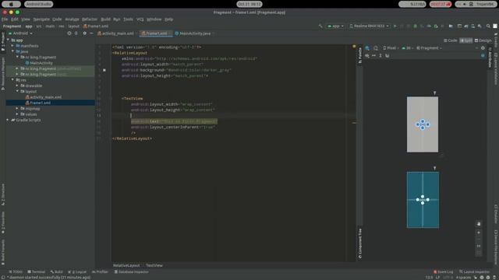
Task: Click the Zoom In plus button in preview
Action: [479, 233]
